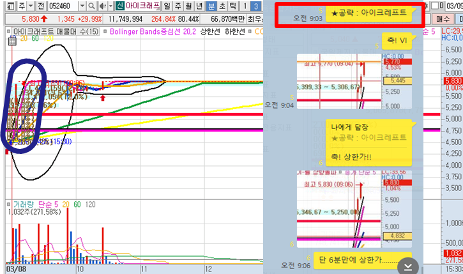Click the stock code field 052460
Screen dimensions: 463x274
pyautogui.click(x=63, y=6)
